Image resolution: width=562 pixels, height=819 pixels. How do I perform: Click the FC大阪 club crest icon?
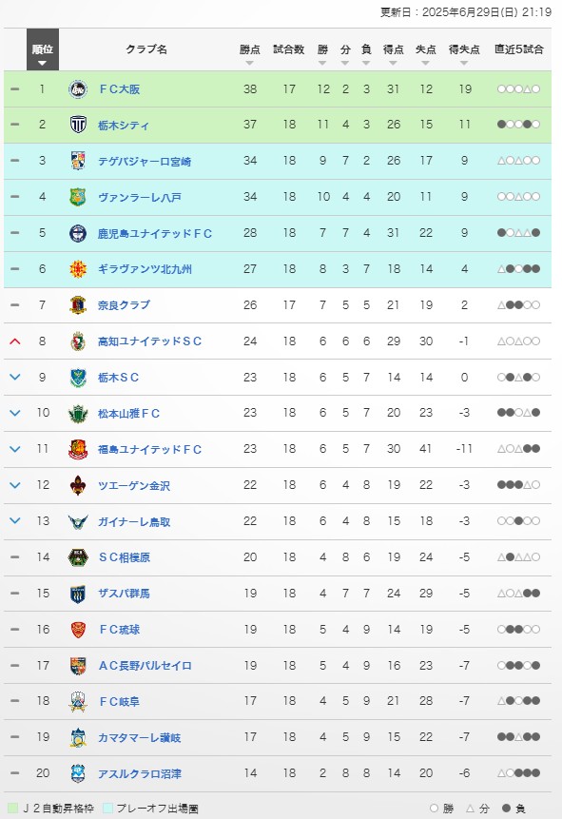pos(78,89)
